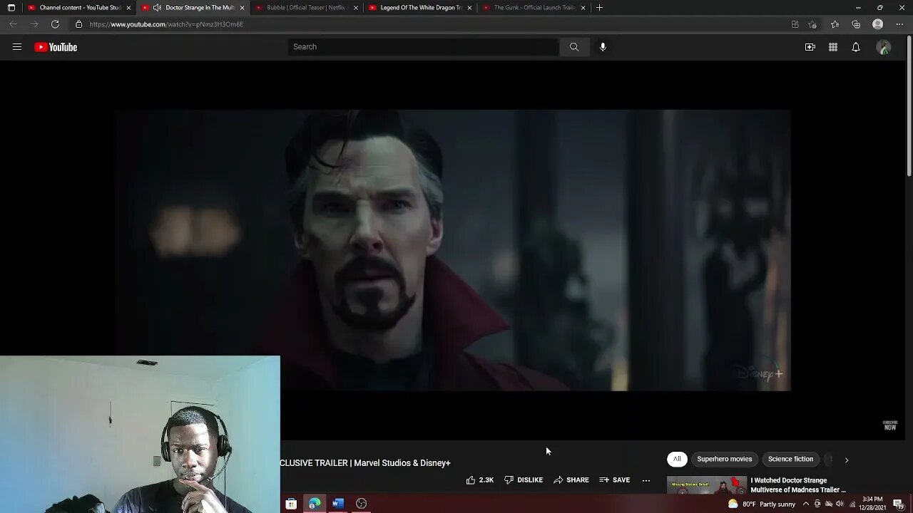Open recommended I Watched Doctor Strange thumbnail
Image resolution: width=913 pixels, height=513 pixels.
tap(707, 486)
